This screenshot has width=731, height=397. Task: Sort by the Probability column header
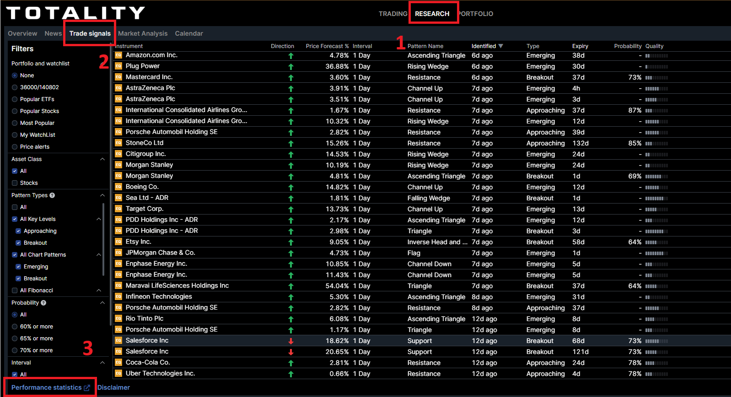[x=628, y=46]
